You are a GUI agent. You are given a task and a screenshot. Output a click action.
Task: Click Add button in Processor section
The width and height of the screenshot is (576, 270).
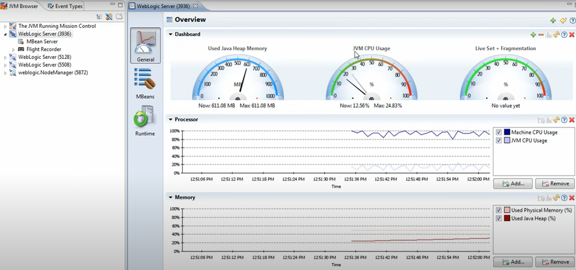513,184
